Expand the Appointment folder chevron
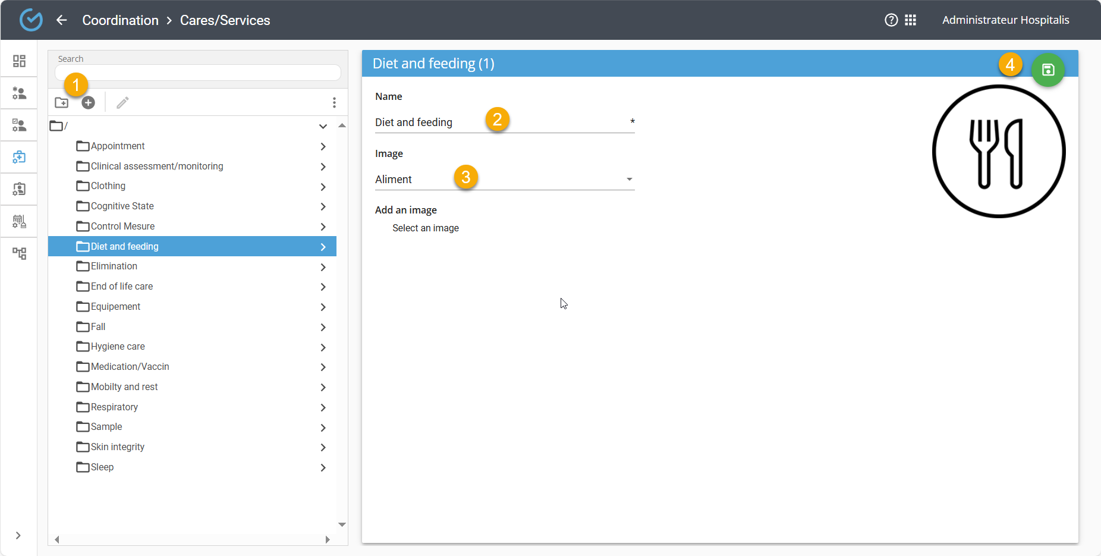 tap(323, 146)
